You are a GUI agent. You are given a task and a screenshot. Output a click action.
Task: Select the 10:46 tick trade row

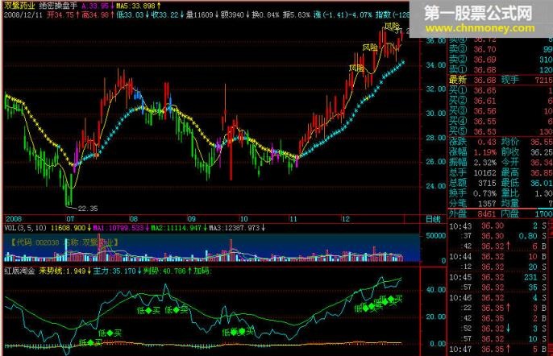coord(498,297)
